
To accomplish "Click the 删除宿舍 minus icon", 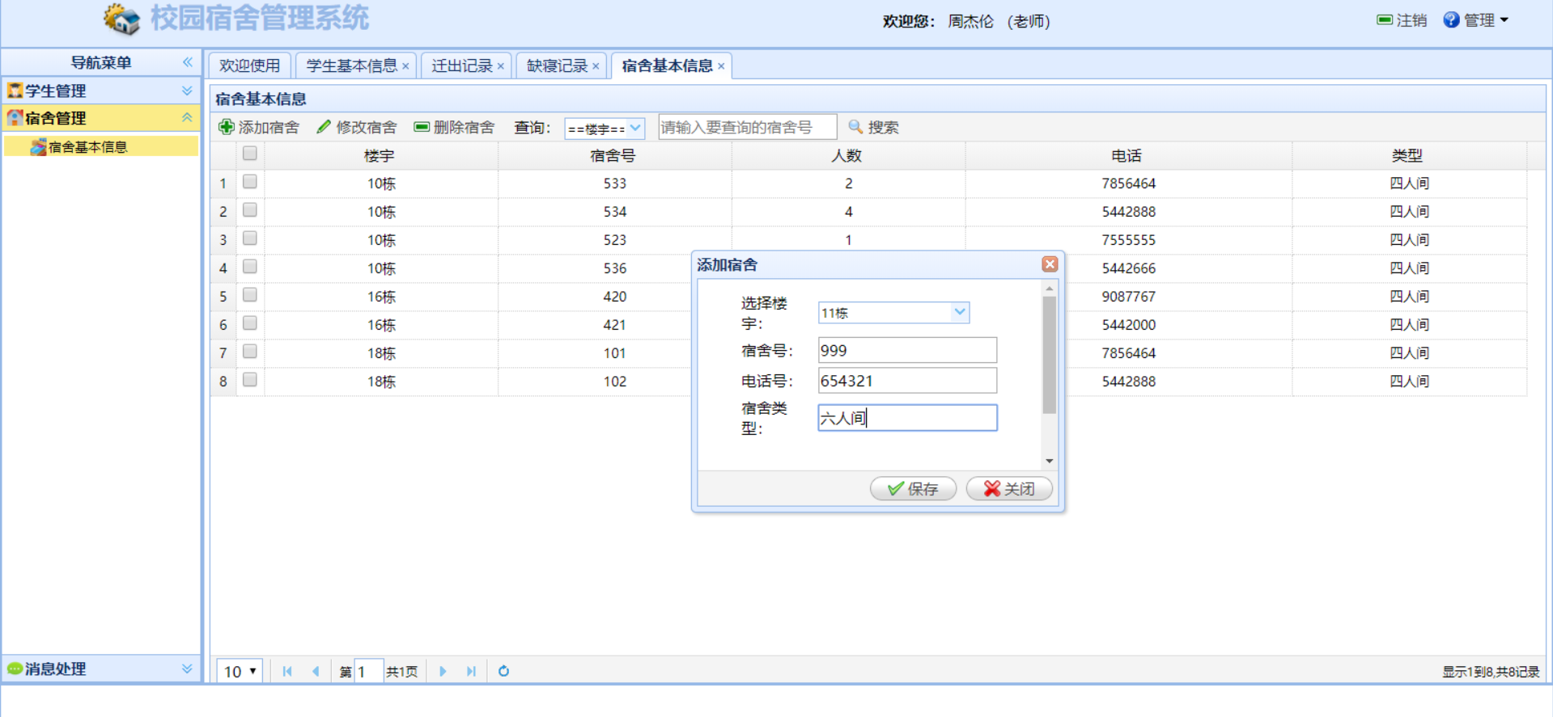I will (x=421, y=127).
